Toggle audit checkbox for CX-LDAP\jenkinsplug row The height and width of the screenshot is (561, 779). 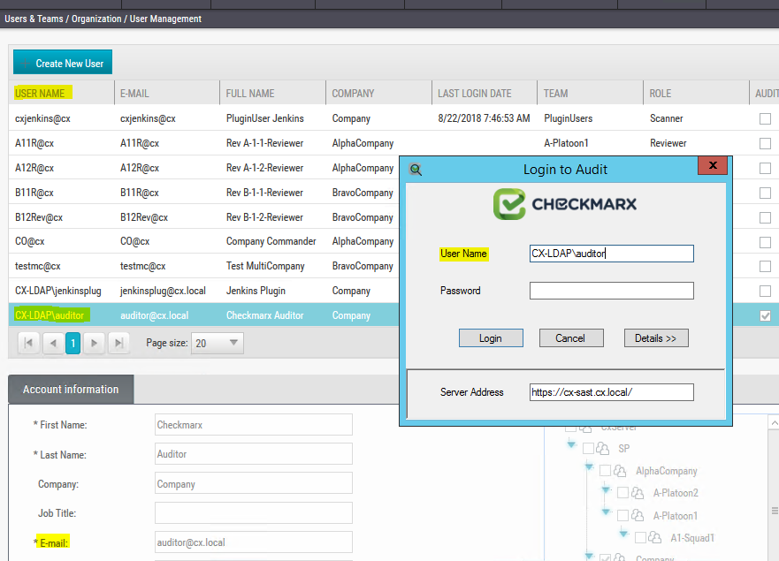(x=765, y=291)
